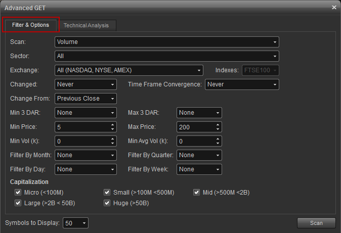341x233 pixels.
Task: Close the Advanced GET dialog
Action: click(x=334, y=7)
